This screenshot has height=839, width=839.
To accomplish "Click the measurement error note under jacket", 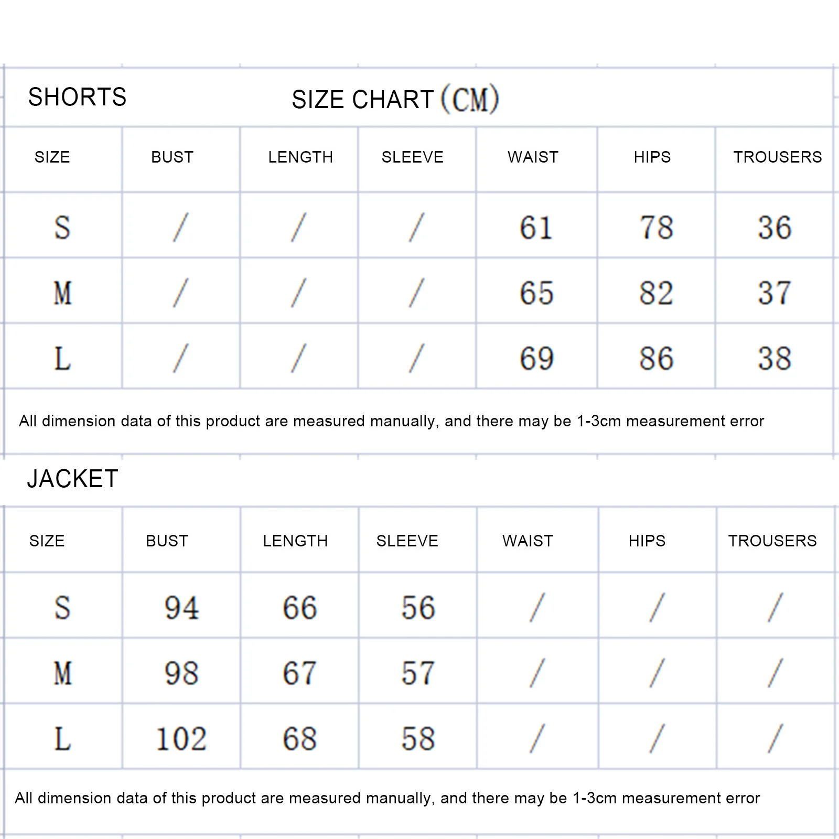I will coord(387,798).
